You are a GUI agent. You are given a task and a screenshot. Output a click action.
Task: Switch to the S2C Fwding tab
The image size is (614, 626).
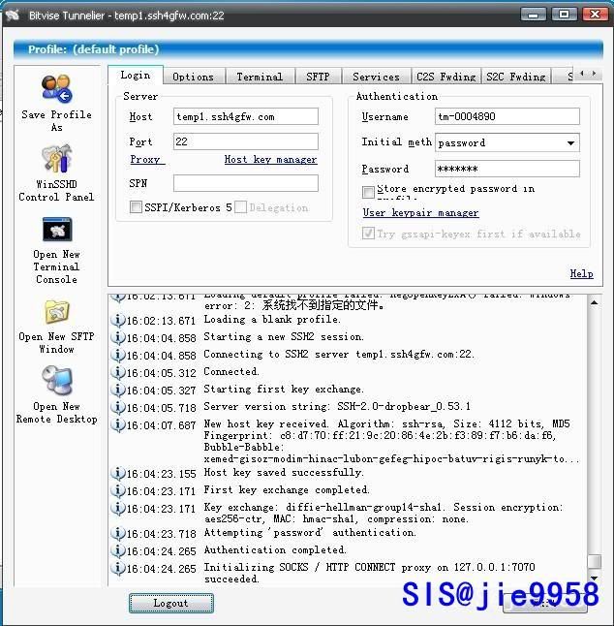(516, 77)
